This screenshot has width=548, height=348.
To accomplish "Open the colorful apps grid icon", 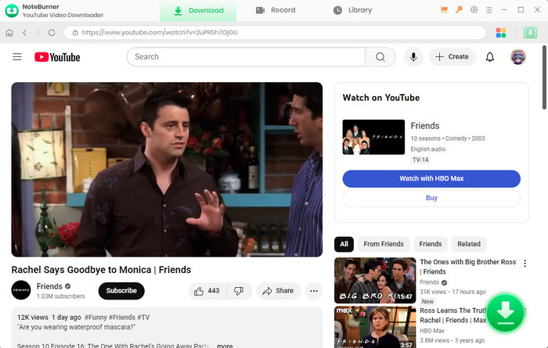I will click(x=502, y=33).
